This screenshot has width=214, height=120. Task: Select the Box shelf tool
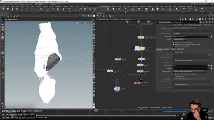[x=3, y=9]
